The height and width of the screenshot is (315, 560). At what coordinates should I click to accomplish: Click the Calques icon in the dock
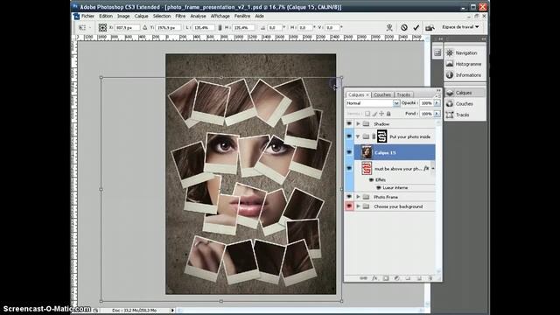coord(450,93)
